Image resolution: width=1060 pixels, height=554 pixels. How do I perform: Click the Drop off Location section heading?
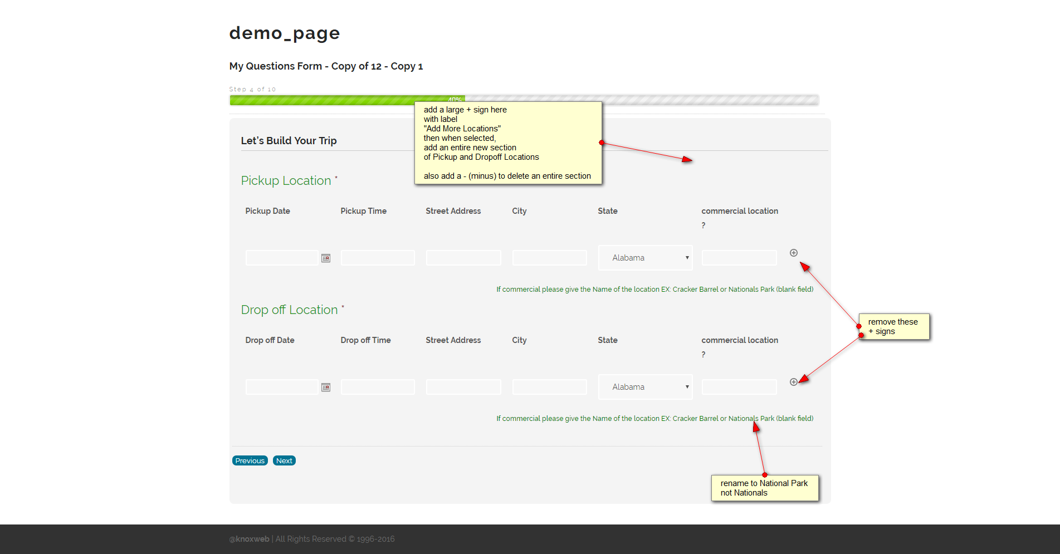tap(290, 310)
